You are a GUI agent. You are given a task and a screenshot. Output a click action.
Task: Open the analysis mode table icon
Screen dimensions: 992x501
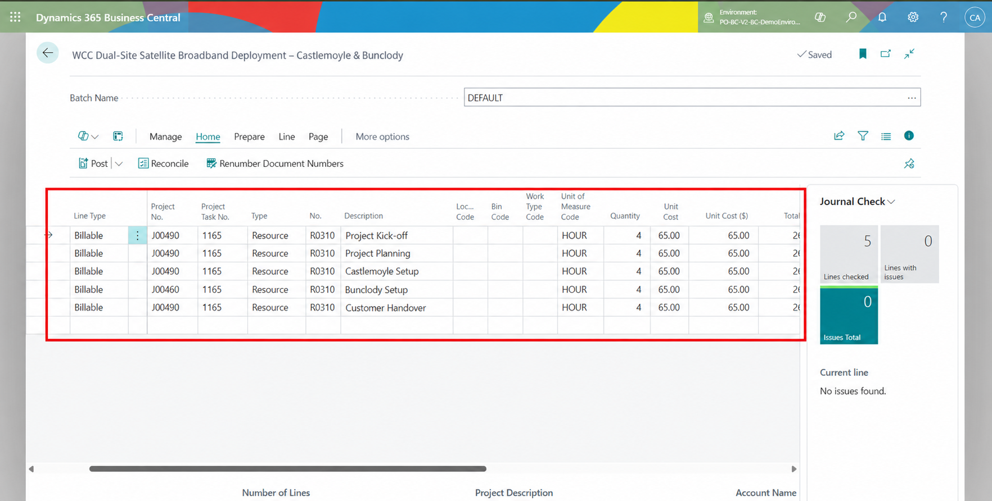[118, 136]
